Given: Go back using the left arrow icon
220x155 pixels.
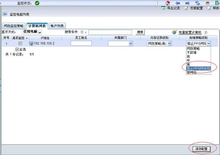Looking at the screenshot, I should [x=178, y=3].
